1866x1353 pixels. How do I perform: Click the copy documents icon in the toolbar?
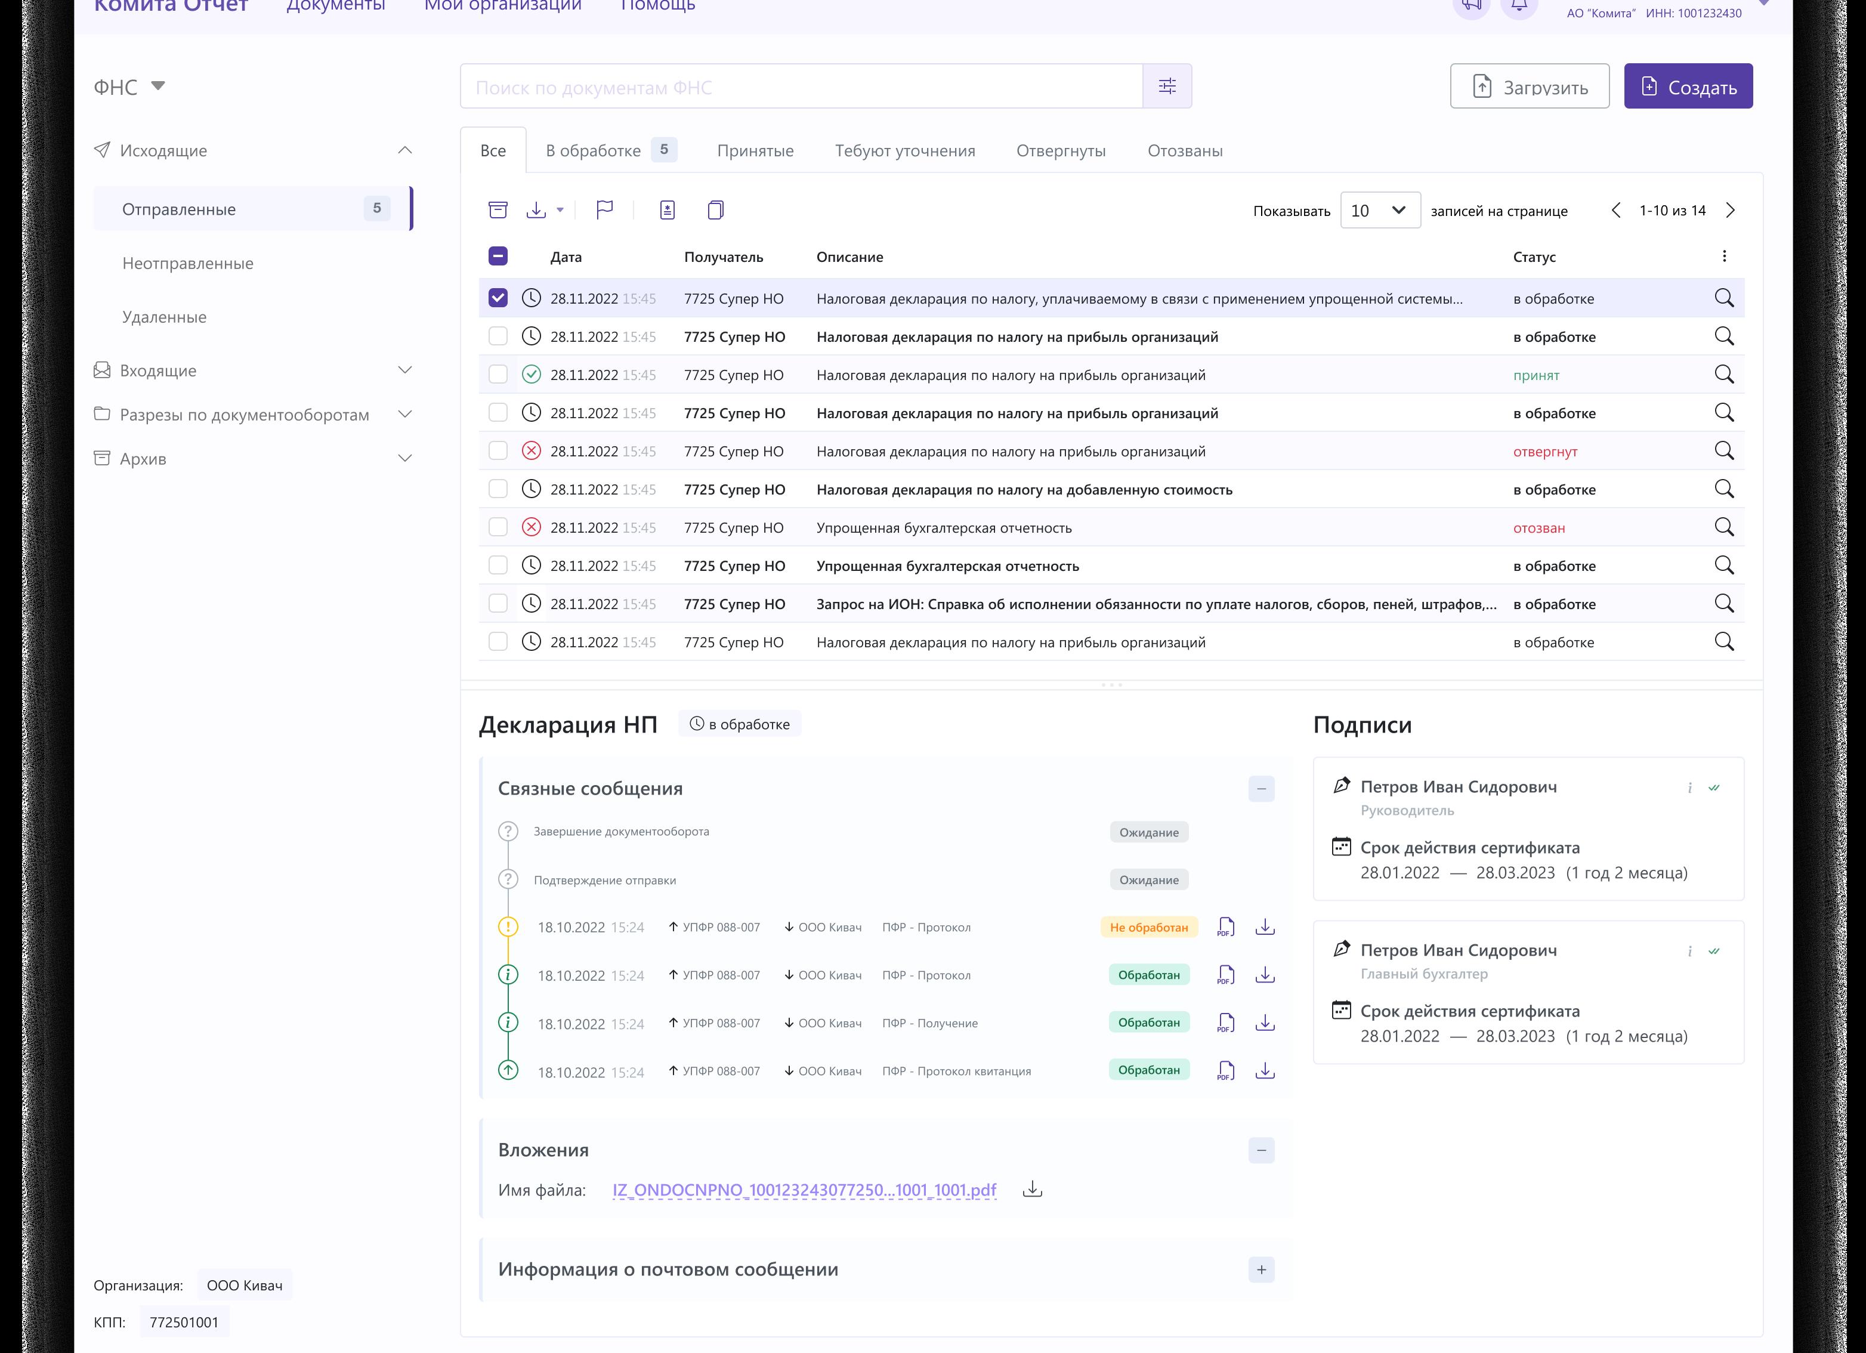click(716, 210)
